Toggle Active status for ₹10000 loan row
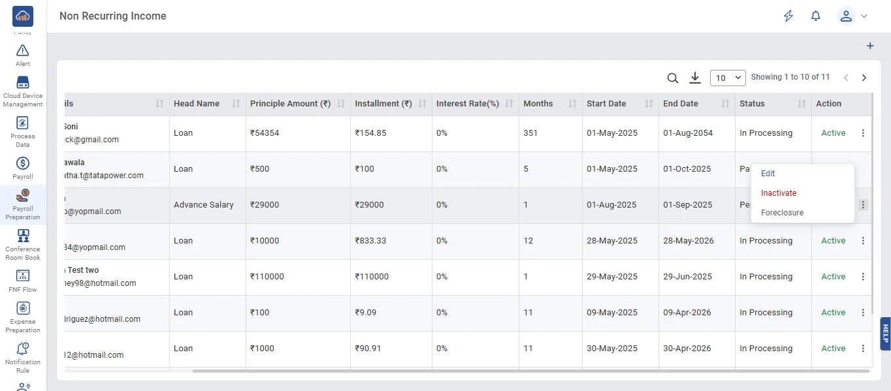Screen dimensions: 891x391 click(x=833, y=241)
